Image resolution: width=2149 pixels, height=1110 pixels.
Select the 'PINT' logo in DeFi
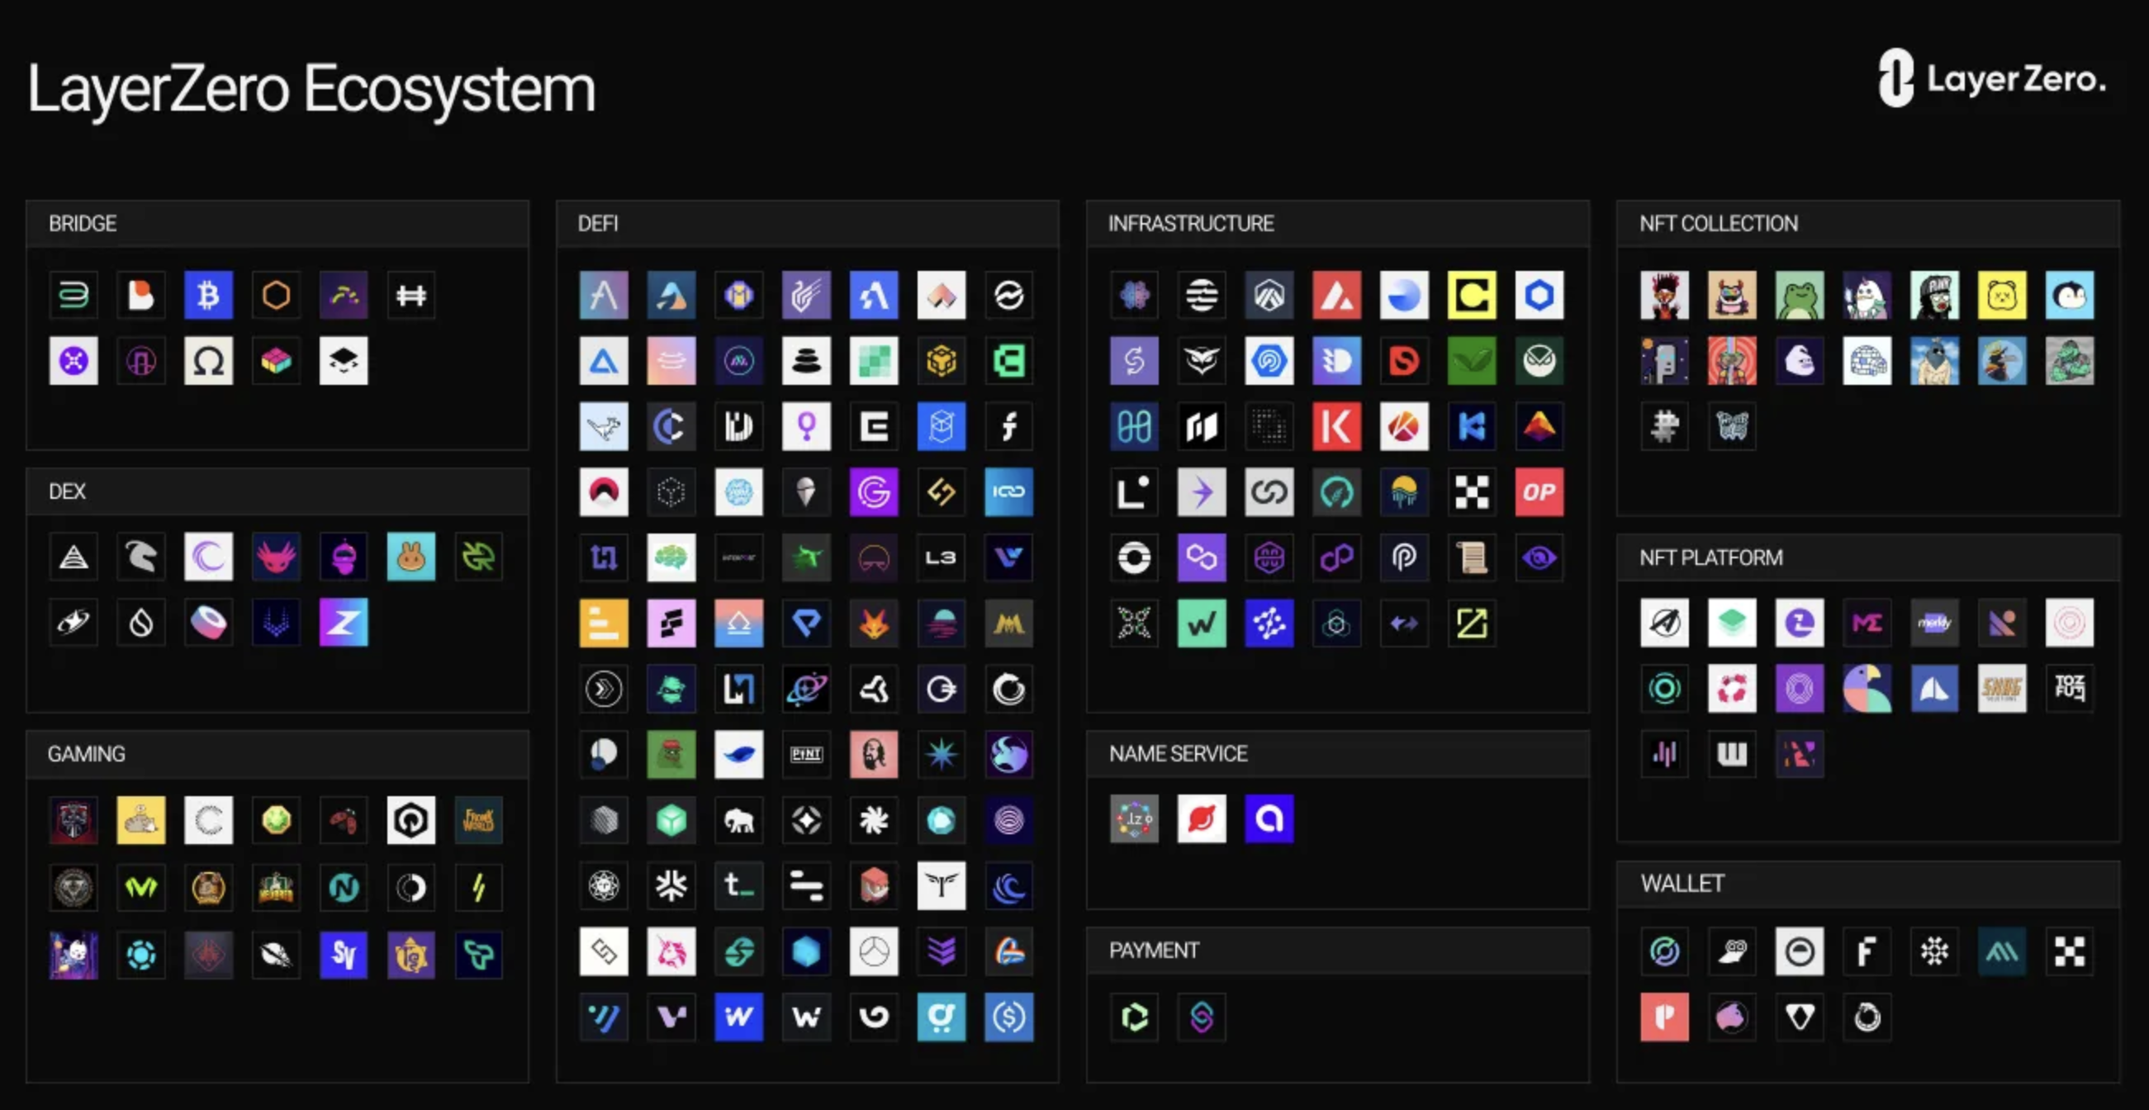coord(806,755)
